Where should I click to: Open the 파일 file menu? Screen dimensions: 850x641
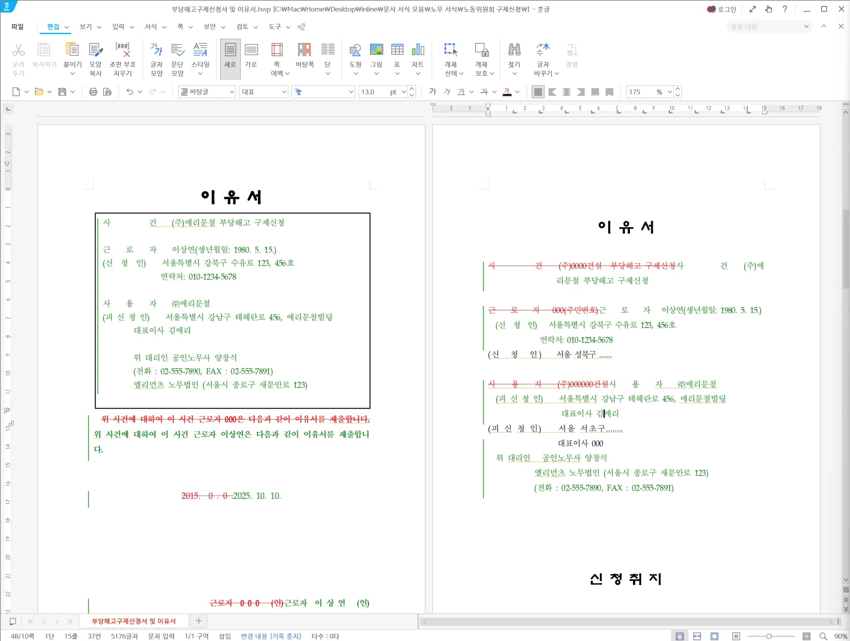(18, 27)
